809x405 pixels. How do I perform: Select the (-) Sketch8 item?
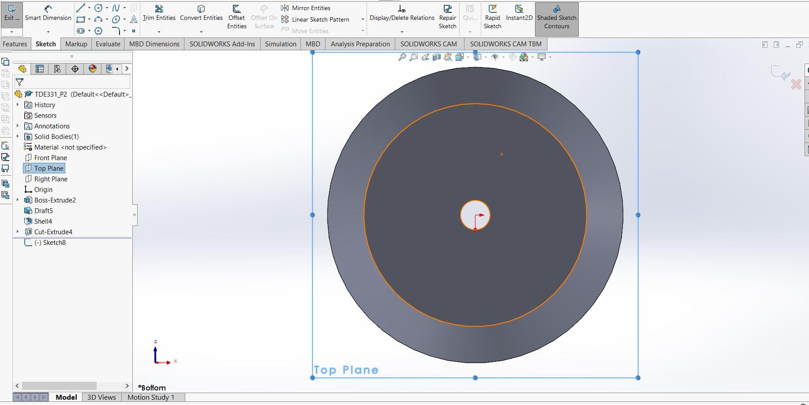(45, 242)
